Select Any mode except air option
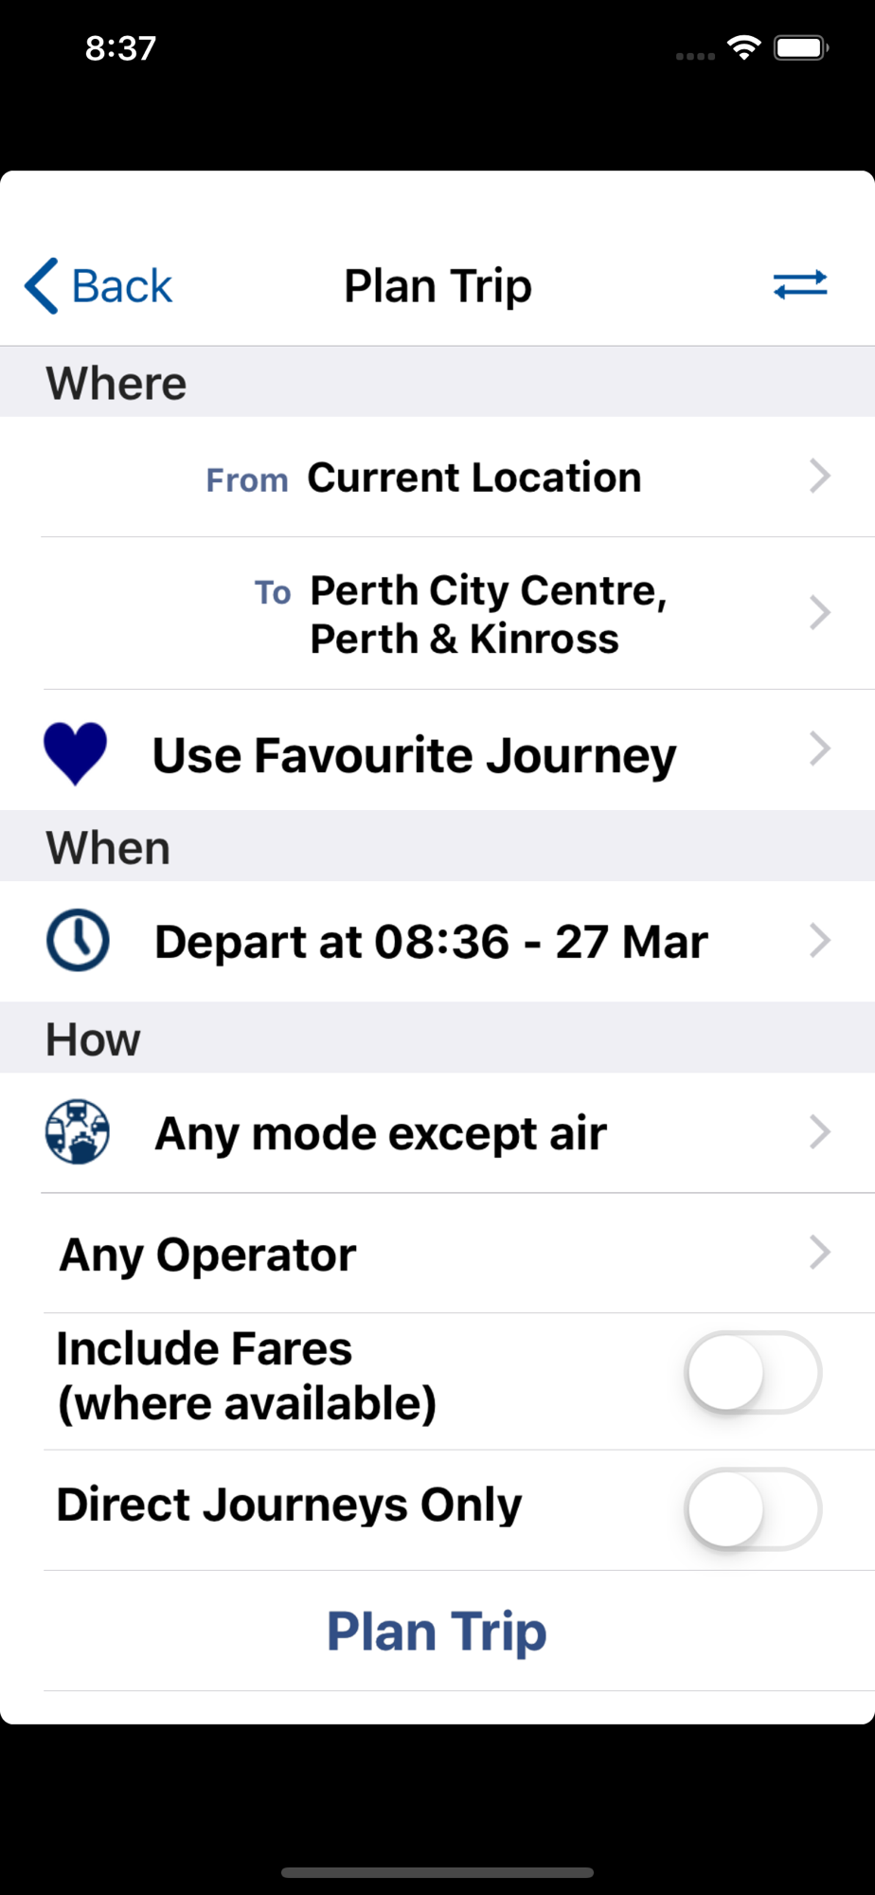 pyautogui.click(x=437, y=1132)
